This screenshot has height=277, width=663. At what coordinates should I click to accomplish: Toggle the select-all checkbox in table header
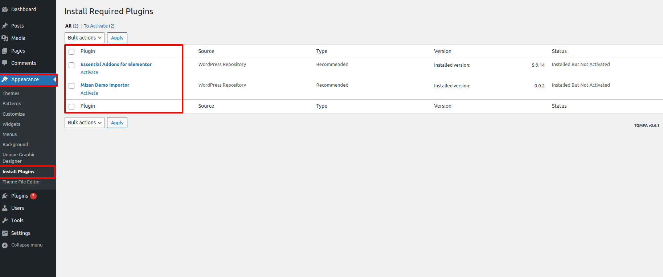tap(71, 52)
